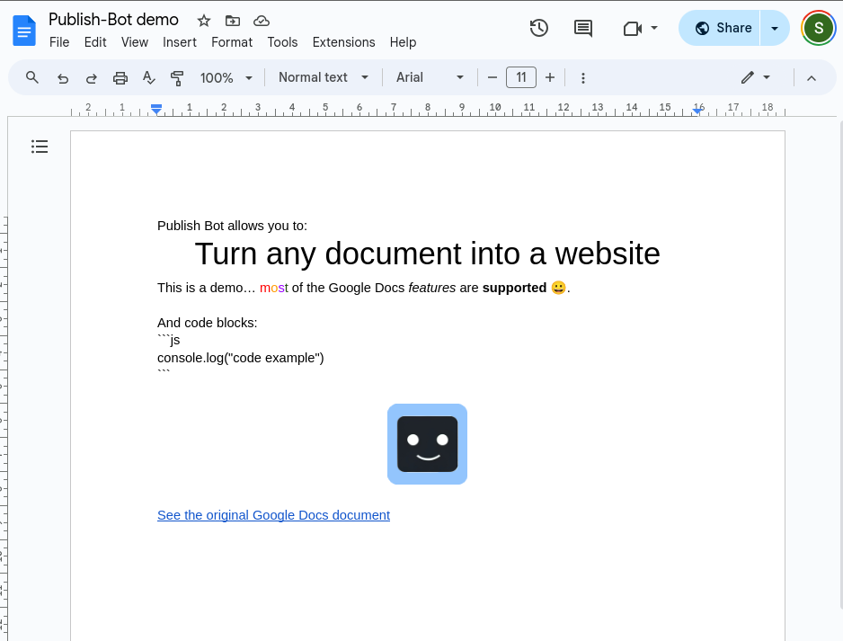Expand the Meet call dropdown arrow
This screenshot has width=843, height=641.
653,28
